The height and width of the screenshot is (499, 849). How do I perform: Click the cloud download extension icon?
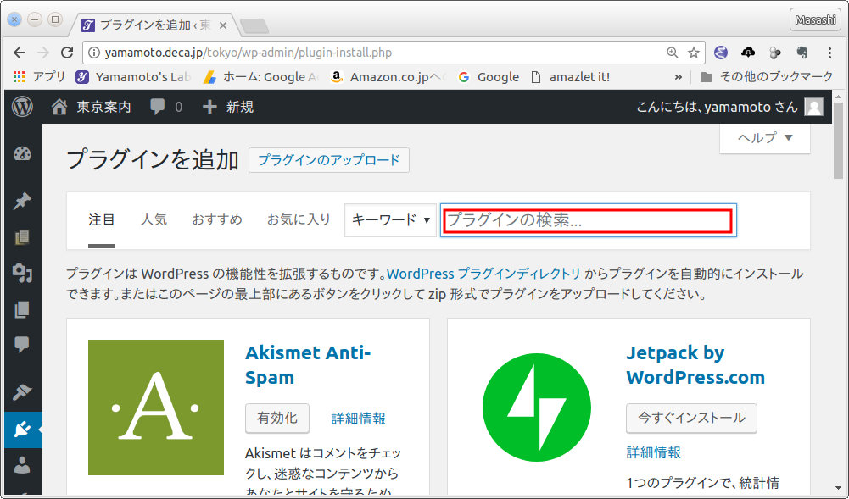click(748, 52)
